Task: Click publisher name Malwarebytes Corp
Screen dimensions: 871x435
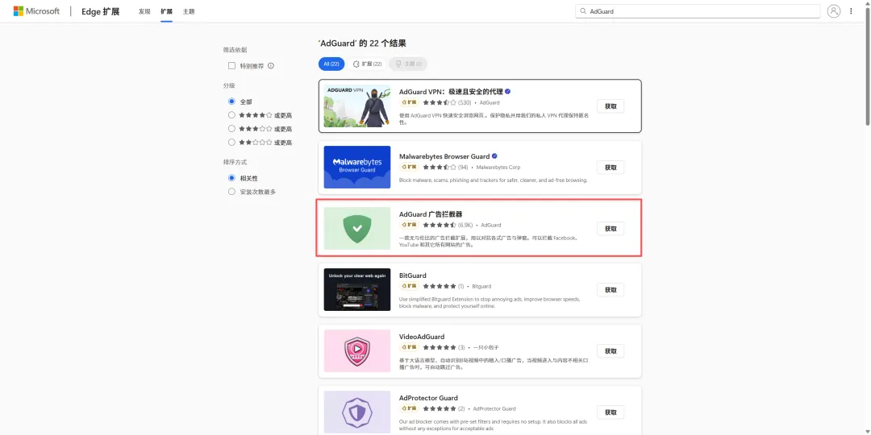Action: 498,167
